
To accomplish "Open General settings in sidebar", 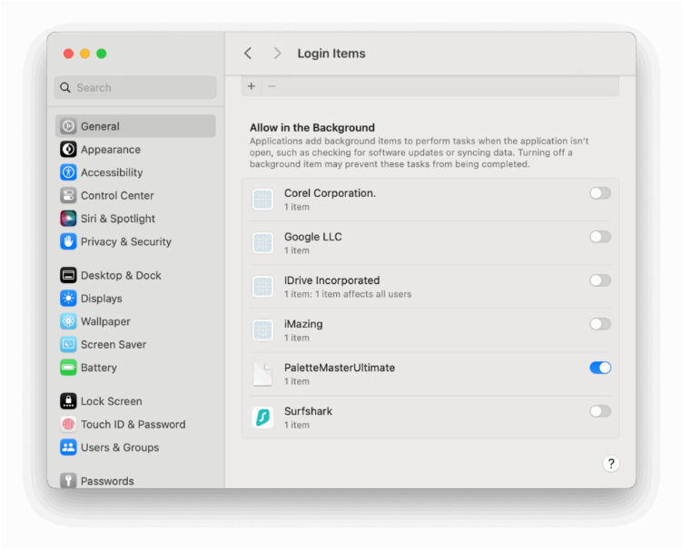I will pos(135,126).
